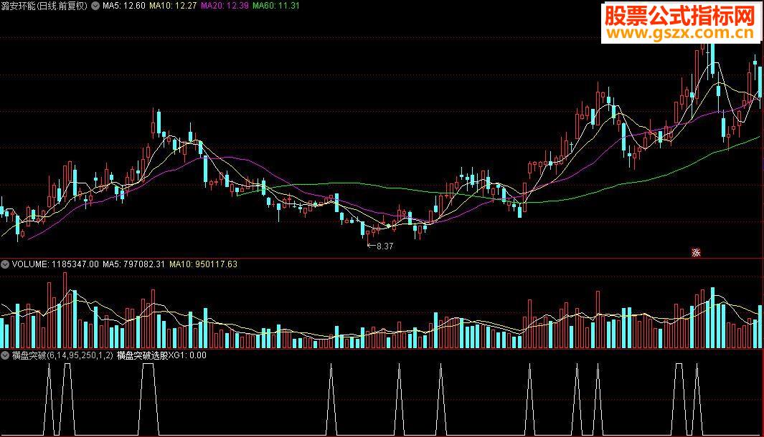Select the MA10: 12.27 label
Screen dimensions: 764x437
[173, 6]
